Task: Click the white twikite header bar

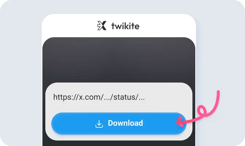Action: [x=119, y=26]
